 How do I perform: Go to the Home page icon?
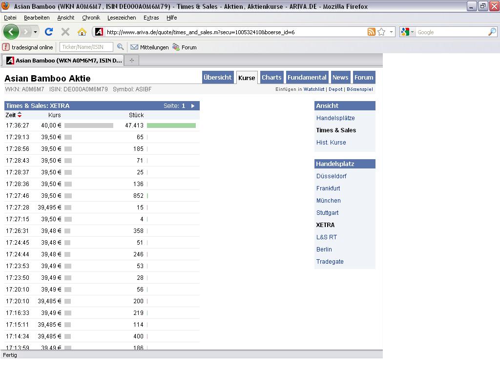pos(82,32)
